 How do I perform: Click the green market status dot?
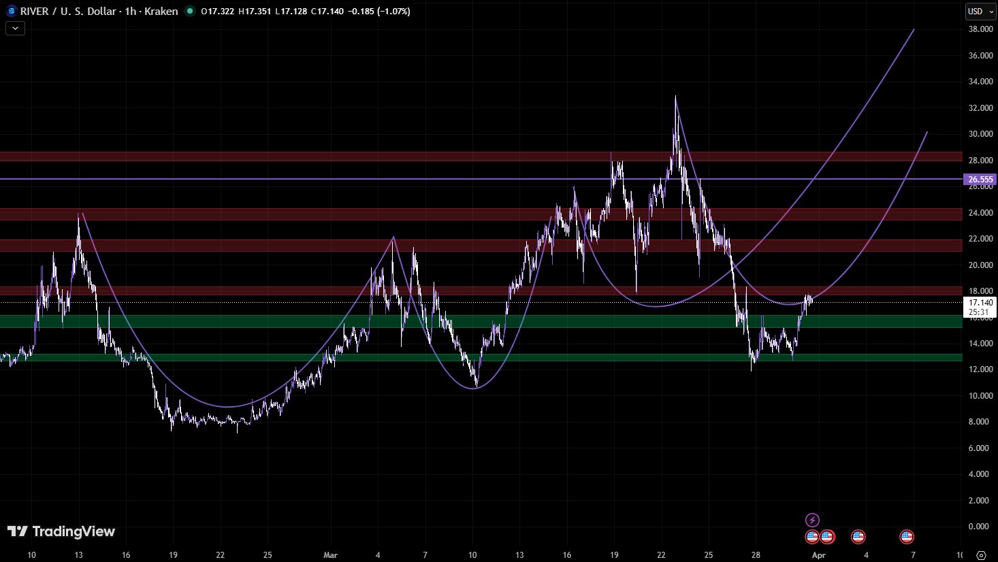click(189, 11)
